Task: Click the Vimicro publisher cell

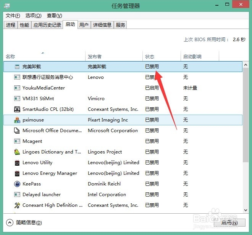Action: click(x=96, y=98)
